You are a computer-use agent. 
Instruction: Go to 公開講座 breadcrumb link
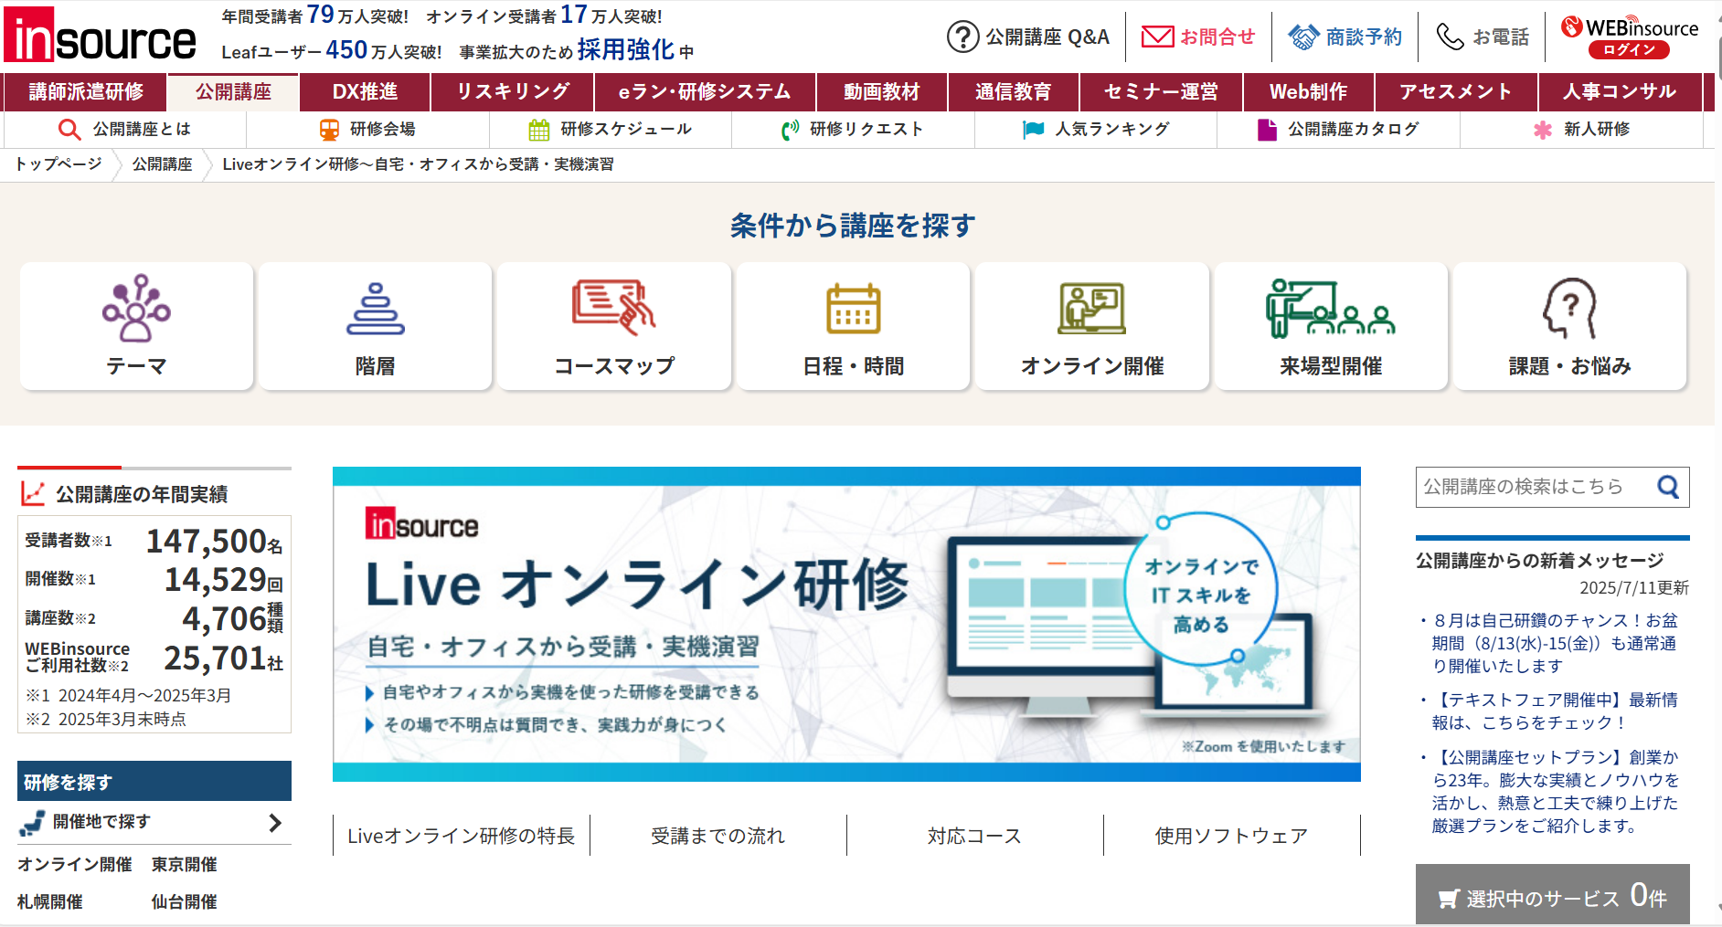point(162,164)
